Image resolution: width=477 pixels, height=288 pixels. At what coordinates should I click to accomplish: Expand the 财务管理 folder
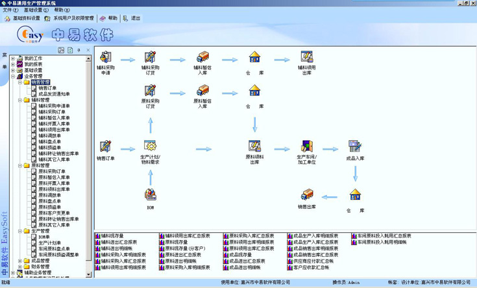point(20,267)
